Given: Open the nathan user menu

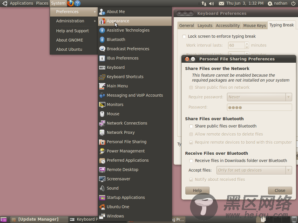Looking at the screenshot, I should coord(278,3).
